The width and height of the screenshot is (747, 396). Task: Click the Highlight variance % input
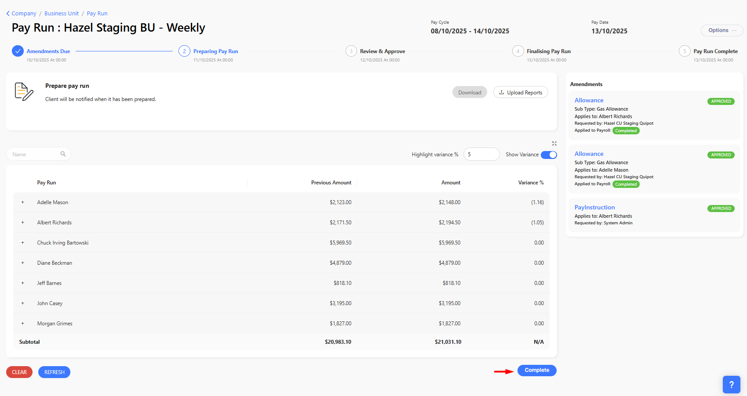(481, 154)
